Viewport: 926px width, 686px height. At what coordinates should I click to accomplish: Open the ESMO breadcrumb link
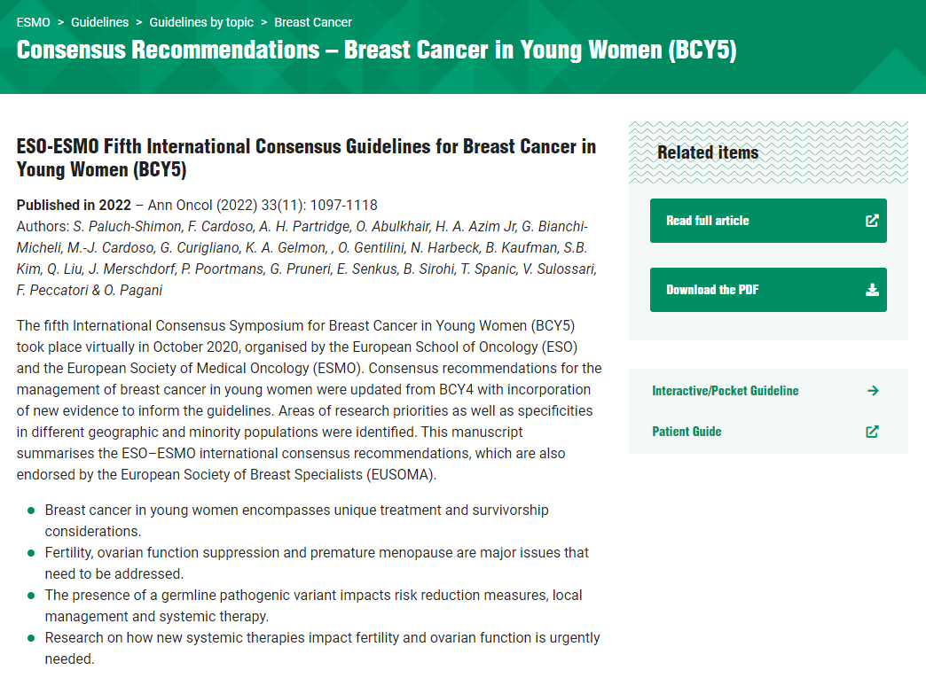tap(33, 22)
